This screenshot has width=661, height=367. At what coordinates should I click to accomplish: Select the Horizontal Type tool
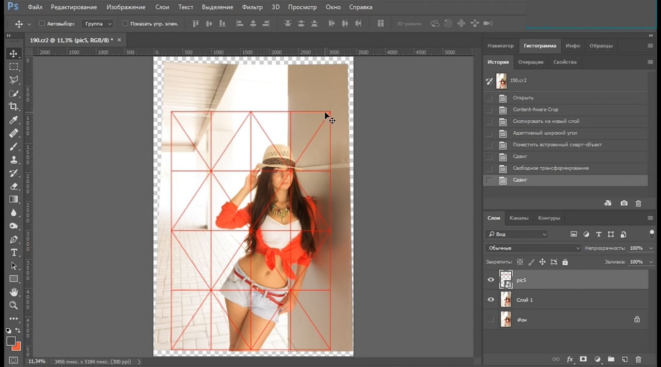point(13,252)
